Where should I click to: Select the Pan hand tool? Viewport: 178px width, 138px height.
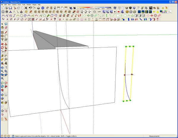tap(6, 68)
